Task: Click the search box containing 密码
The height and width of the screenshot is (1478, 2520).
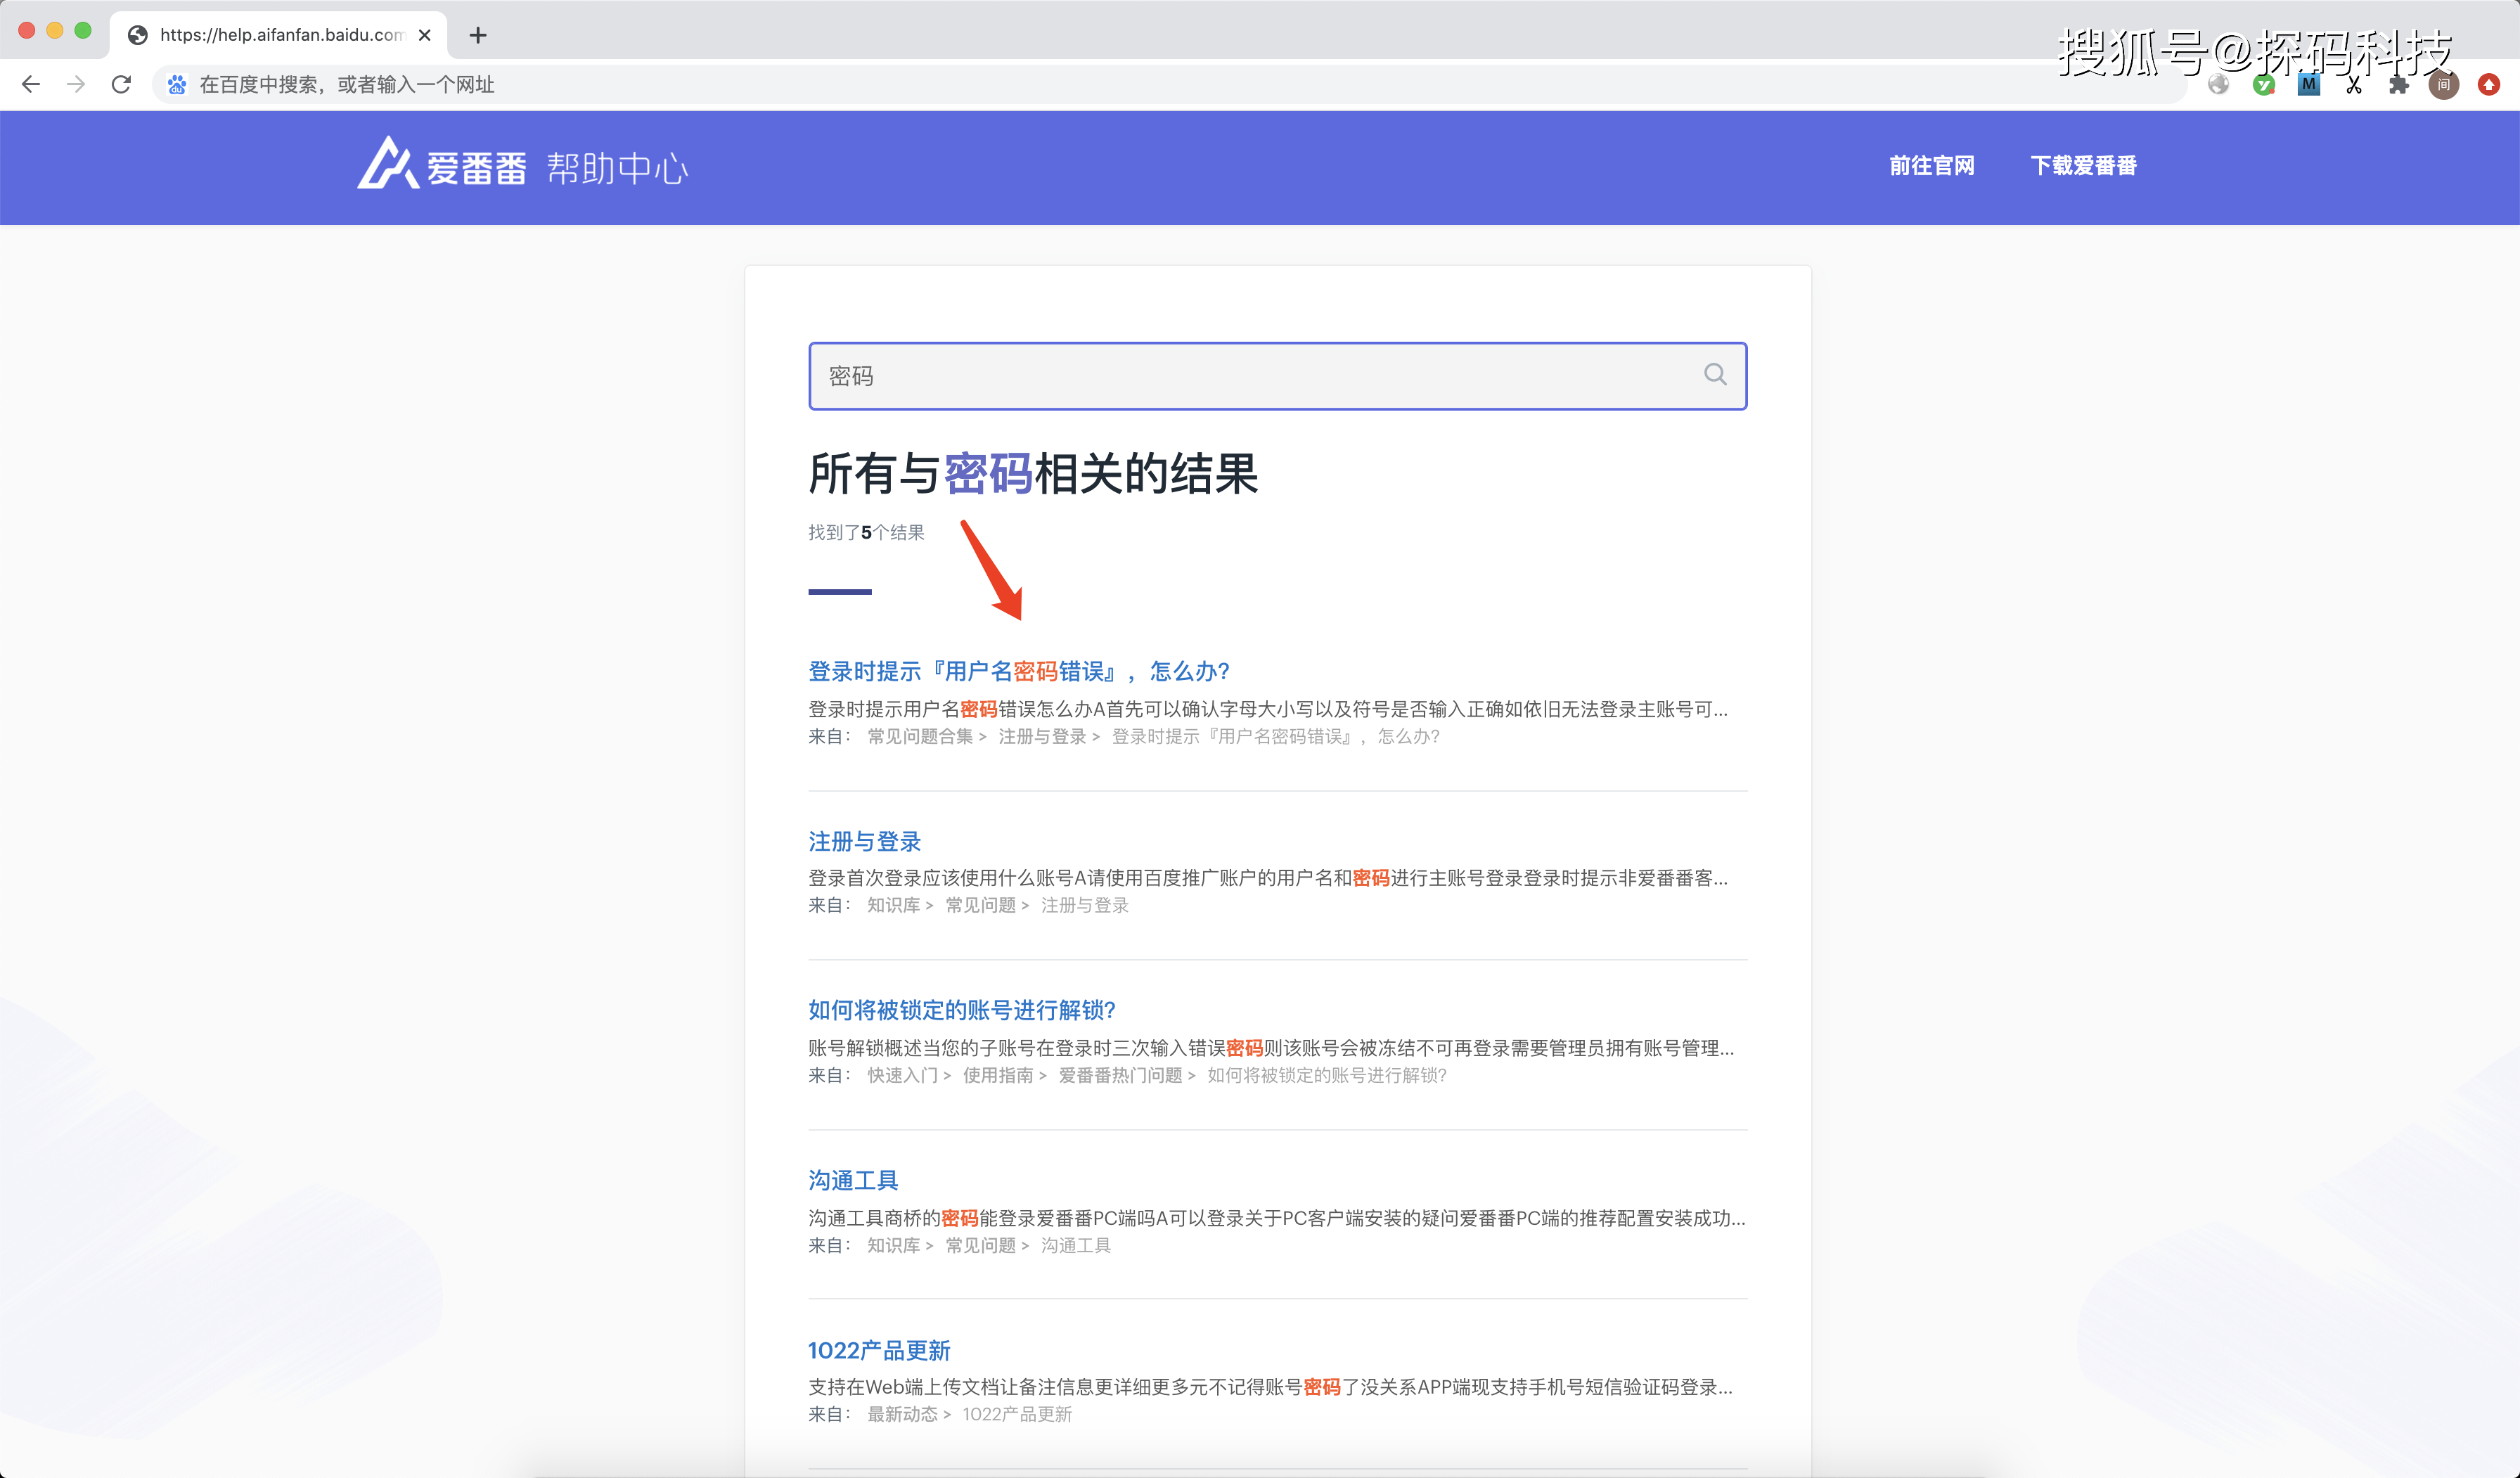Action: click(x=1277, y=376)
